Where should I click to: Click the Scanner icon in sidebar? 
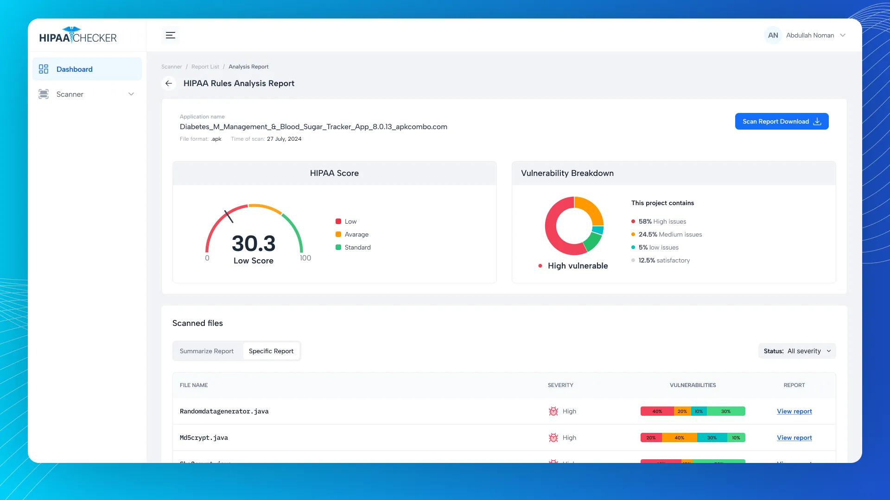44,94
